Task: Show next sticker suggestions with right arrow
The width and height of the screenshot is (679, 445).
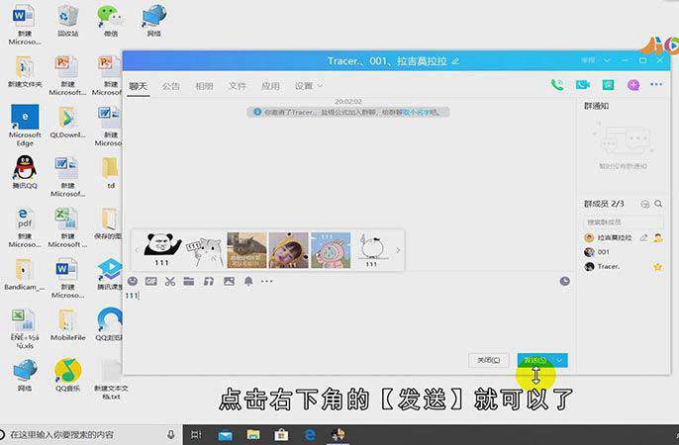Action: coord(398,250)
